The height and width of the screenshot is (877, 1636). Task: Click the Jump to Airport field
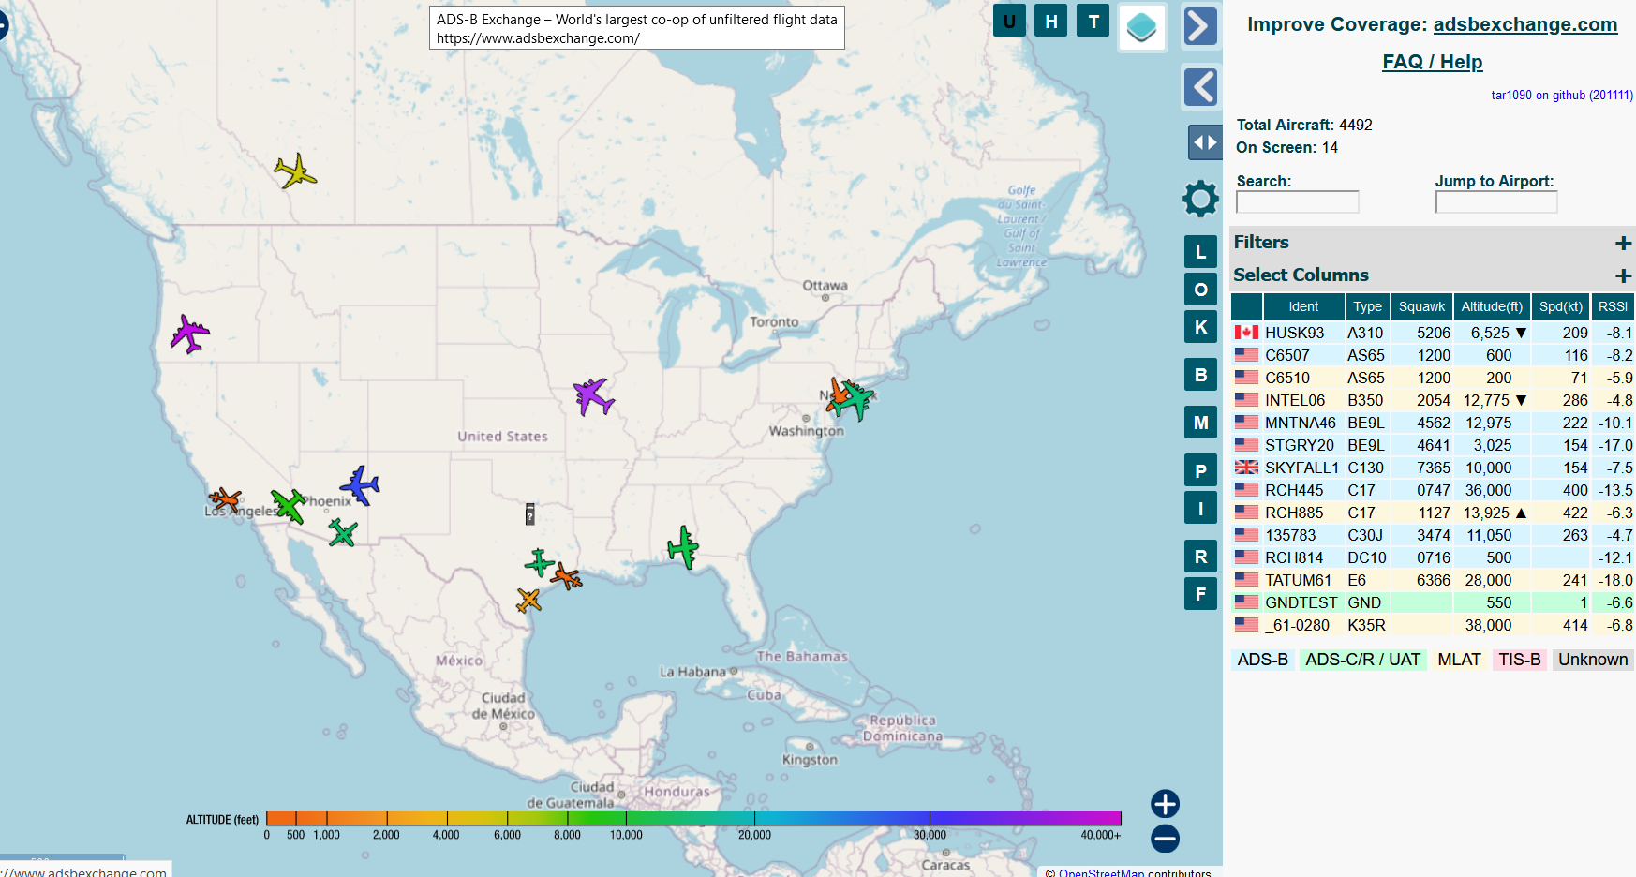1496,202
